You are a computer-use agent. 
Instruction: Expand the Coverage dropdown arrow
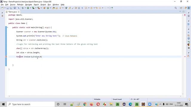coord(36,8)
